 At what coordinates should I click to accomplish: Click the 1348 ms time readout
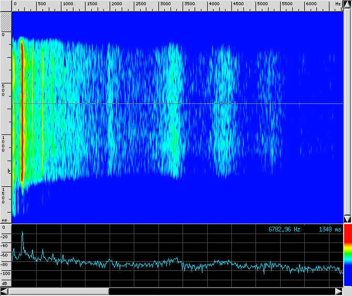[329, 229]
